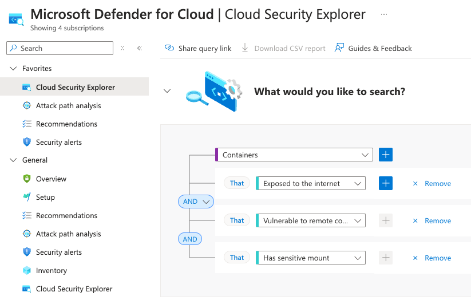Open Recommendations under General

[x=67, y=215]
